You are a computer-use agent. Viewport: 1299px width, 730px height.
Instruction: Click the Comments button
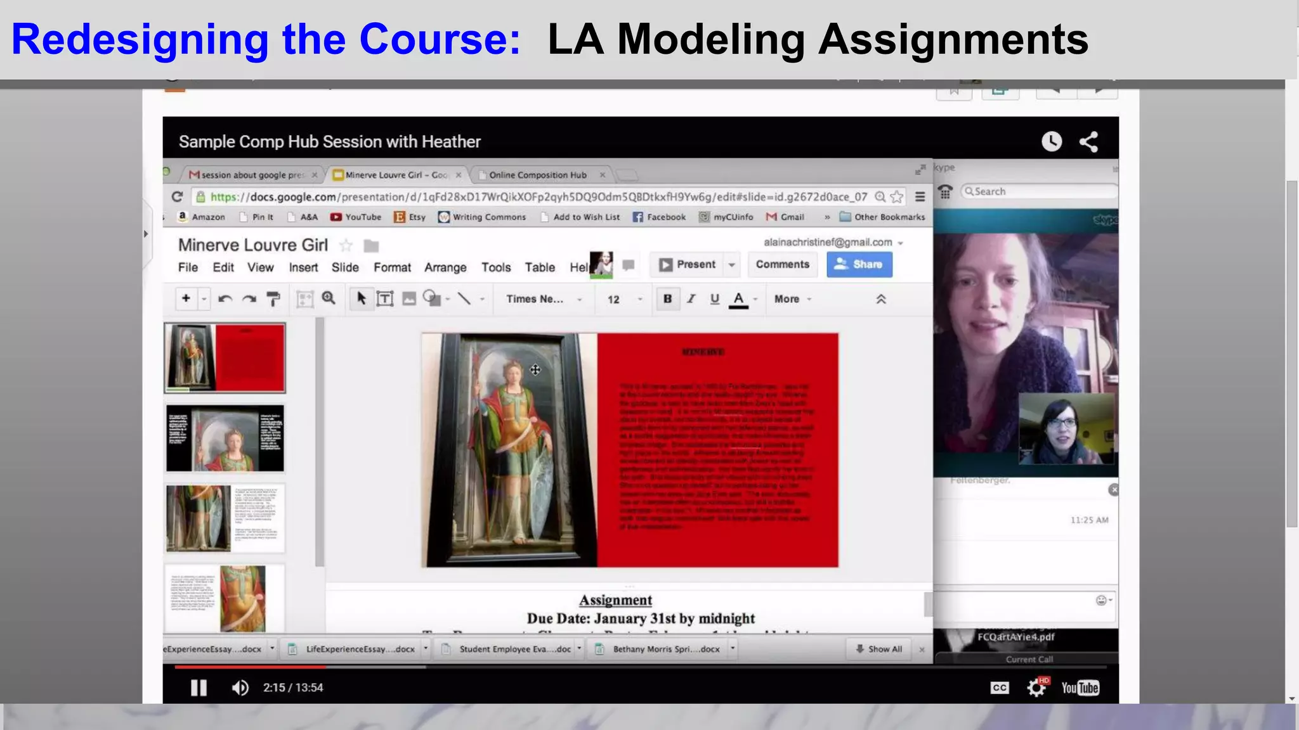pos(783,264)
